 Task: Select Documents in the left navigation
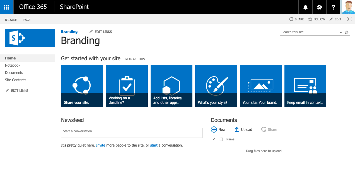click(x=14, y=73)
